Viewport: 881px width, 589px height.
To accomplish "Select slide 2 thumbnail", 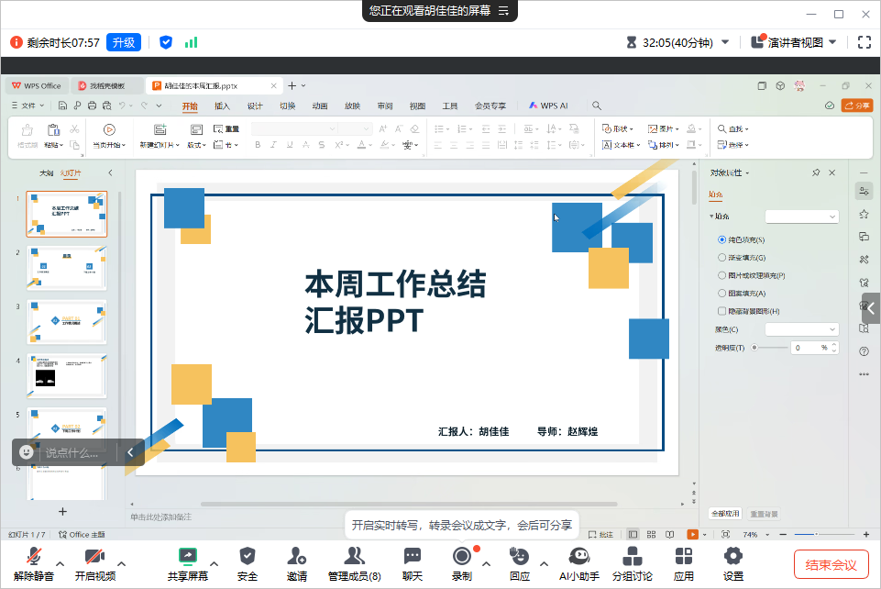I will point(66,268).
